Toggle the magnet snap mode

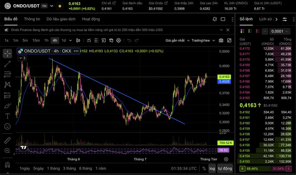[7, 165]
